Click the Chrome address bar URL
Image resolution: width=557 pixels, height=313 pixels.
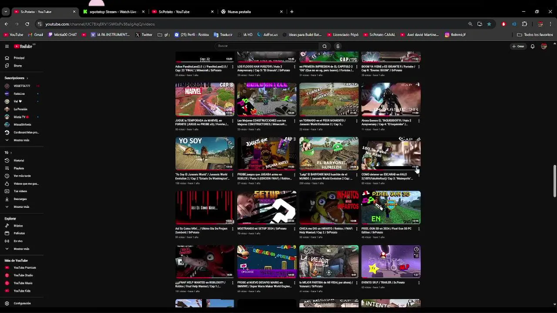100,24
